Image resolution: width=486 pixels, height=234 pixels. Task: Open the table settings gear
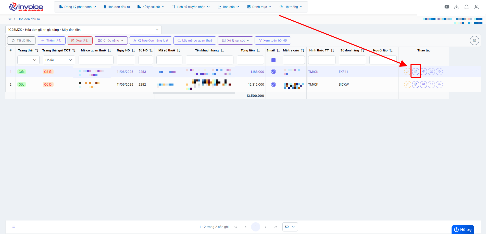click(x=475, y=40)
